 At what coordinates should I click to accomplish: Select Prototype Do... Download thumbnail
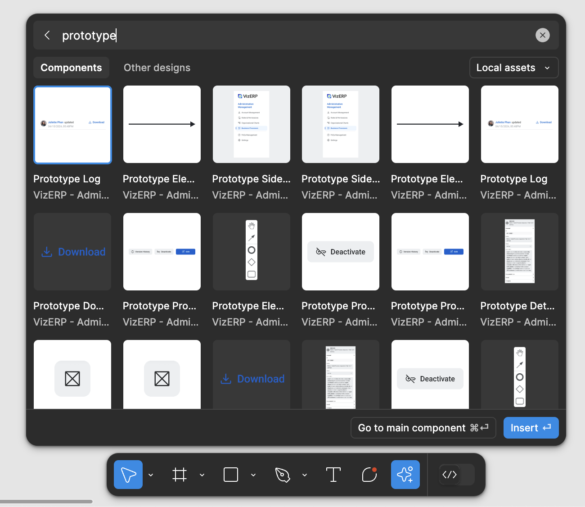[72, 252]
